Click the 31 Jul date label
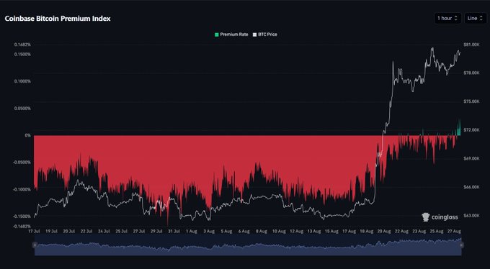The width and height of the screenshot is (490, 269). (x=174, y=232)
